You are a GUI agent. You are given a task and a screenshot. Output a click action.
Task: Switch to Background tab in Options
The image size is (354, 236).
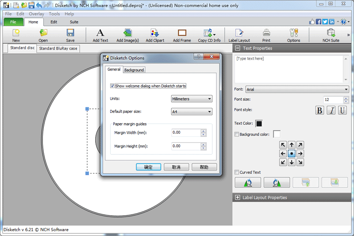(x=134, y=70)
